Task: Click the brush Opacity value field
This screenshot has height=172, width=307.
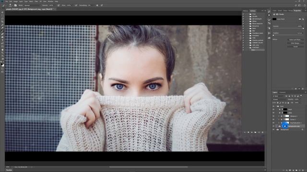Action: click(x=52, y=5)
